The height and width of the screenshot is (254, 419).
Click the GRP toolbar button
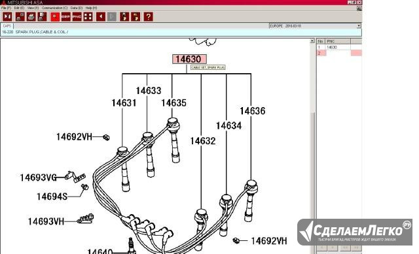pos(65,17)
